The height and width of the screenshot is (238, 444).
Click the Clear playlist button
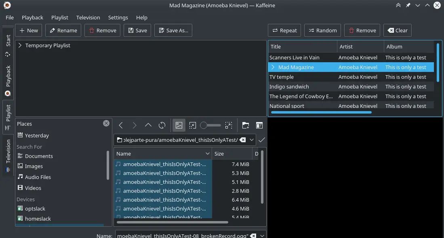coord(398,30)
